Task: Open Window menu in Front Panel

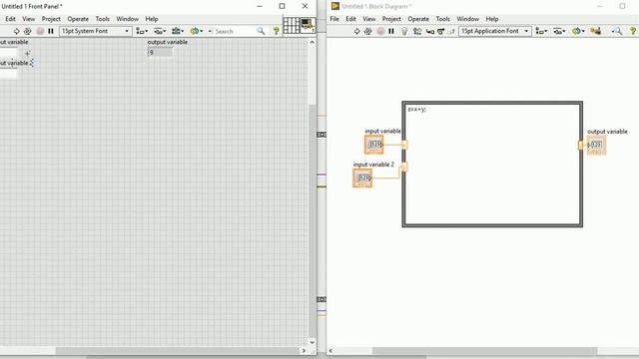Action: (x=127, y=19)
